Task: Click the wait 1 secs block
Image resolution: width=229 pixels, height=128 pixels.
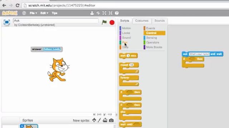Action: click(x=128, y=56)
